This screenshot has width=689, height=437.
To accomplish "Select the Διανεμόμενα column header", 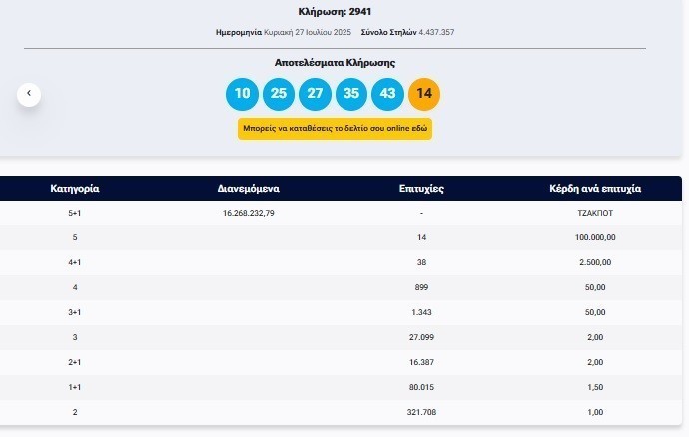I will click(249, 188).
